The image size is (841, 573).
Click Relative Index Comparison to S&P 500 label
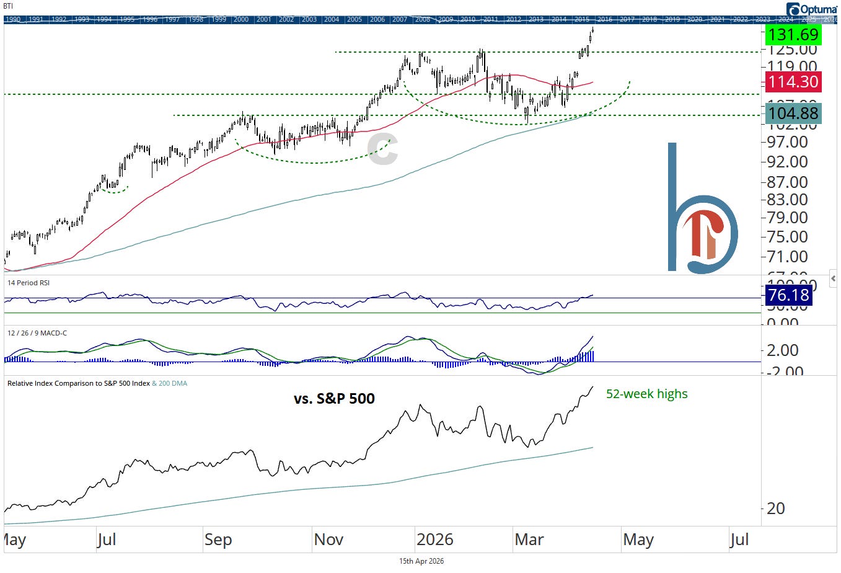coord(79,383)
